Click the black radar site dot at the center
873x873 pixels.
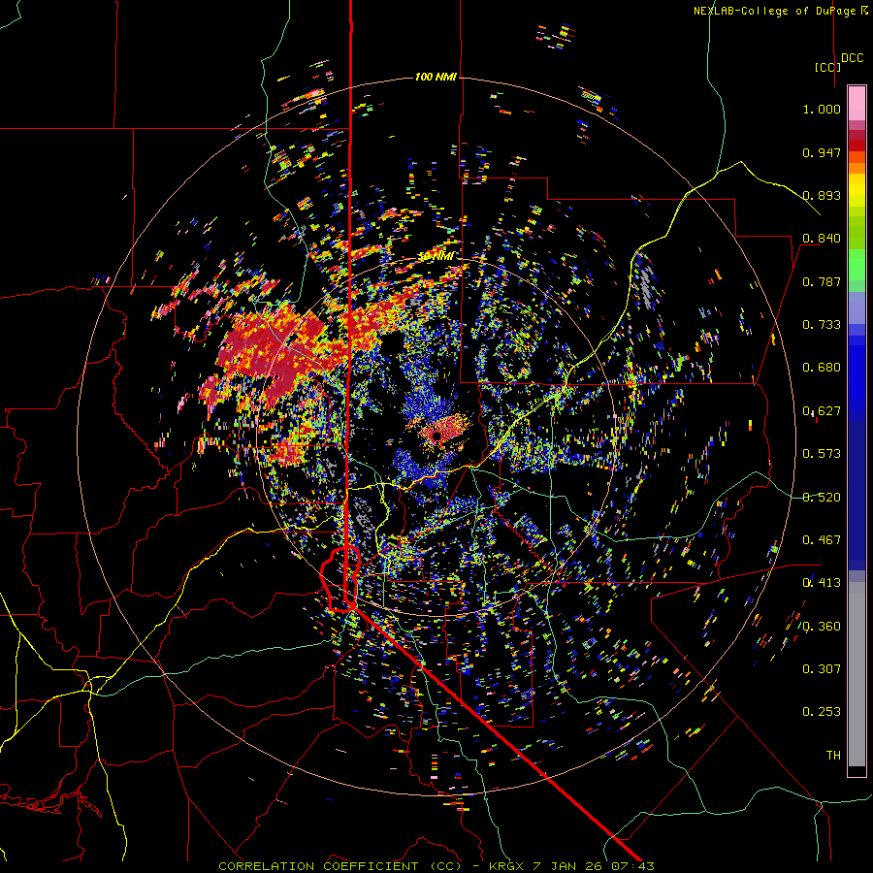(438, 436)
